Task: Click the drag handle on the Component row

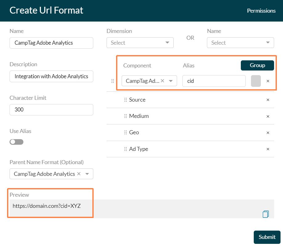Action: pos(112,81)
